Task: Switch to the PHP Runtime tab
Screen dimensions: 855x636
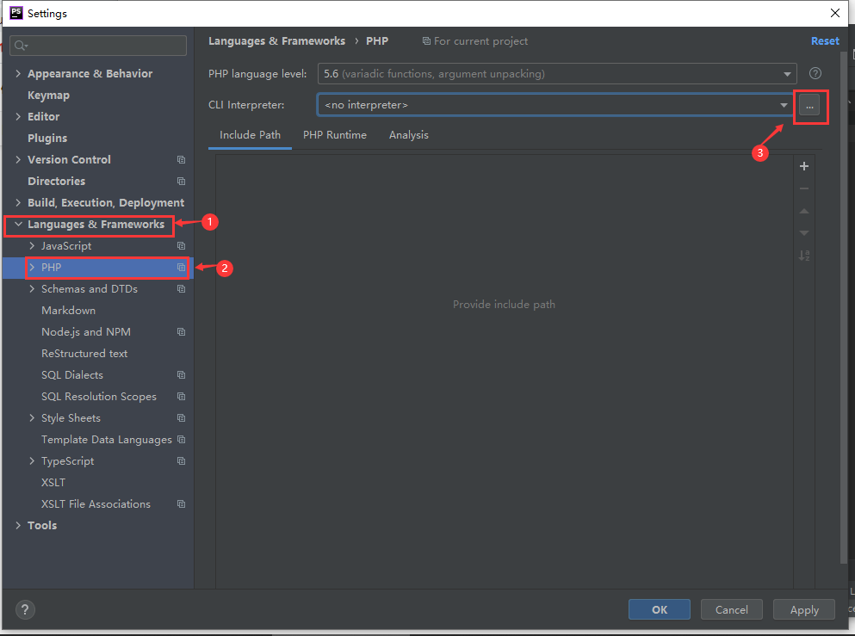Action: (335, 135)
